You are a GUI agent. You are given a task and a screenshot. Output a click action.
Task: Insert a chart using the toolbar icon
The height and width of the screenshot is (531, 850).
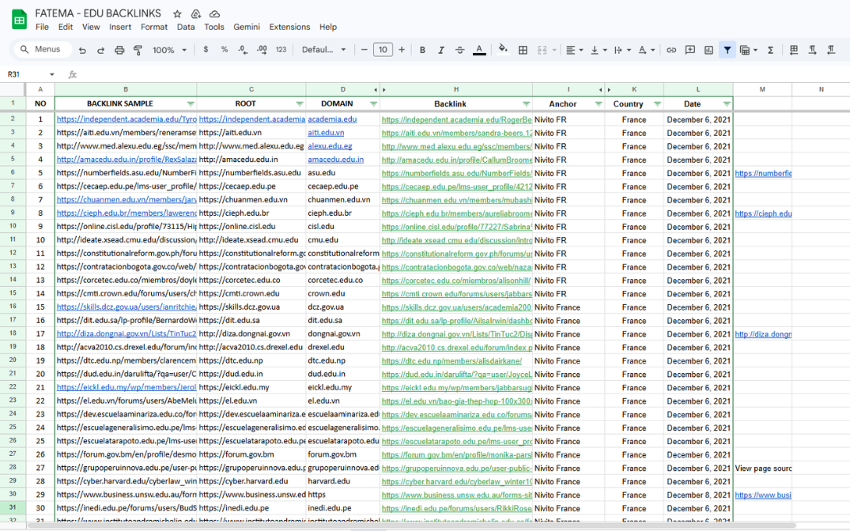tap(708, 50)
